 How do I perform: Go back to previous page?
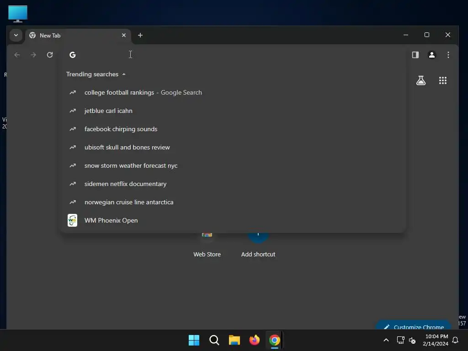pos(17,55)
